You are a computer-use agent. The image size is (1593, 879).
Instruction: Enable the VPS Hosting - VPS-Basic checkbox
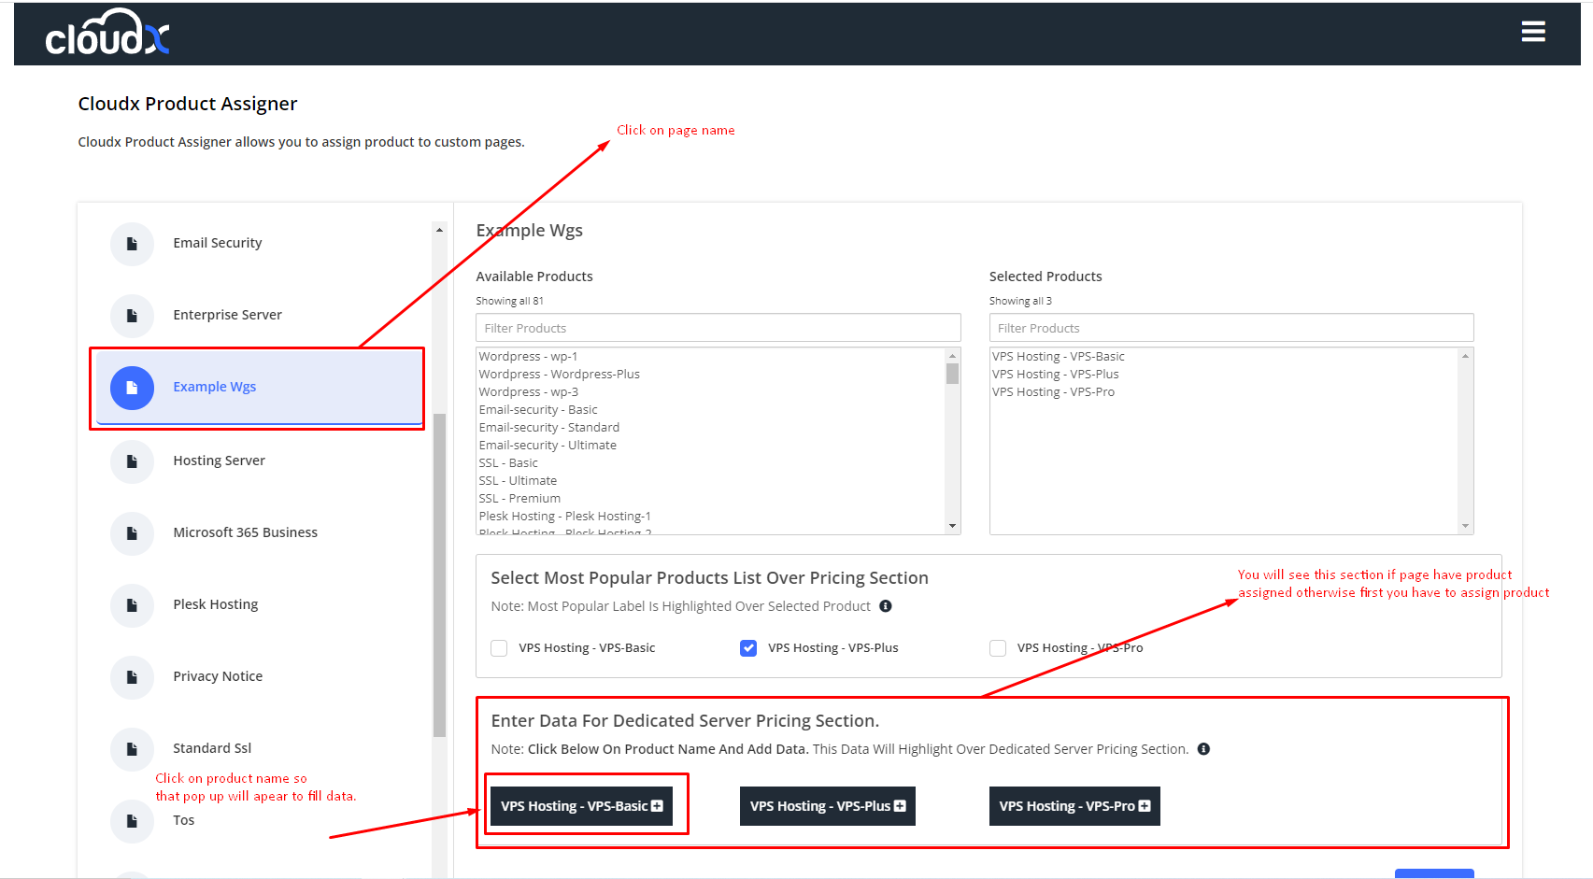tap(500, 648)
